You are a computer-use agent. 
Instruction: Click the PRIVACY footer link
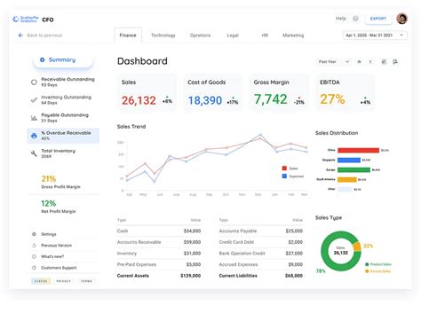coord(64,281)
